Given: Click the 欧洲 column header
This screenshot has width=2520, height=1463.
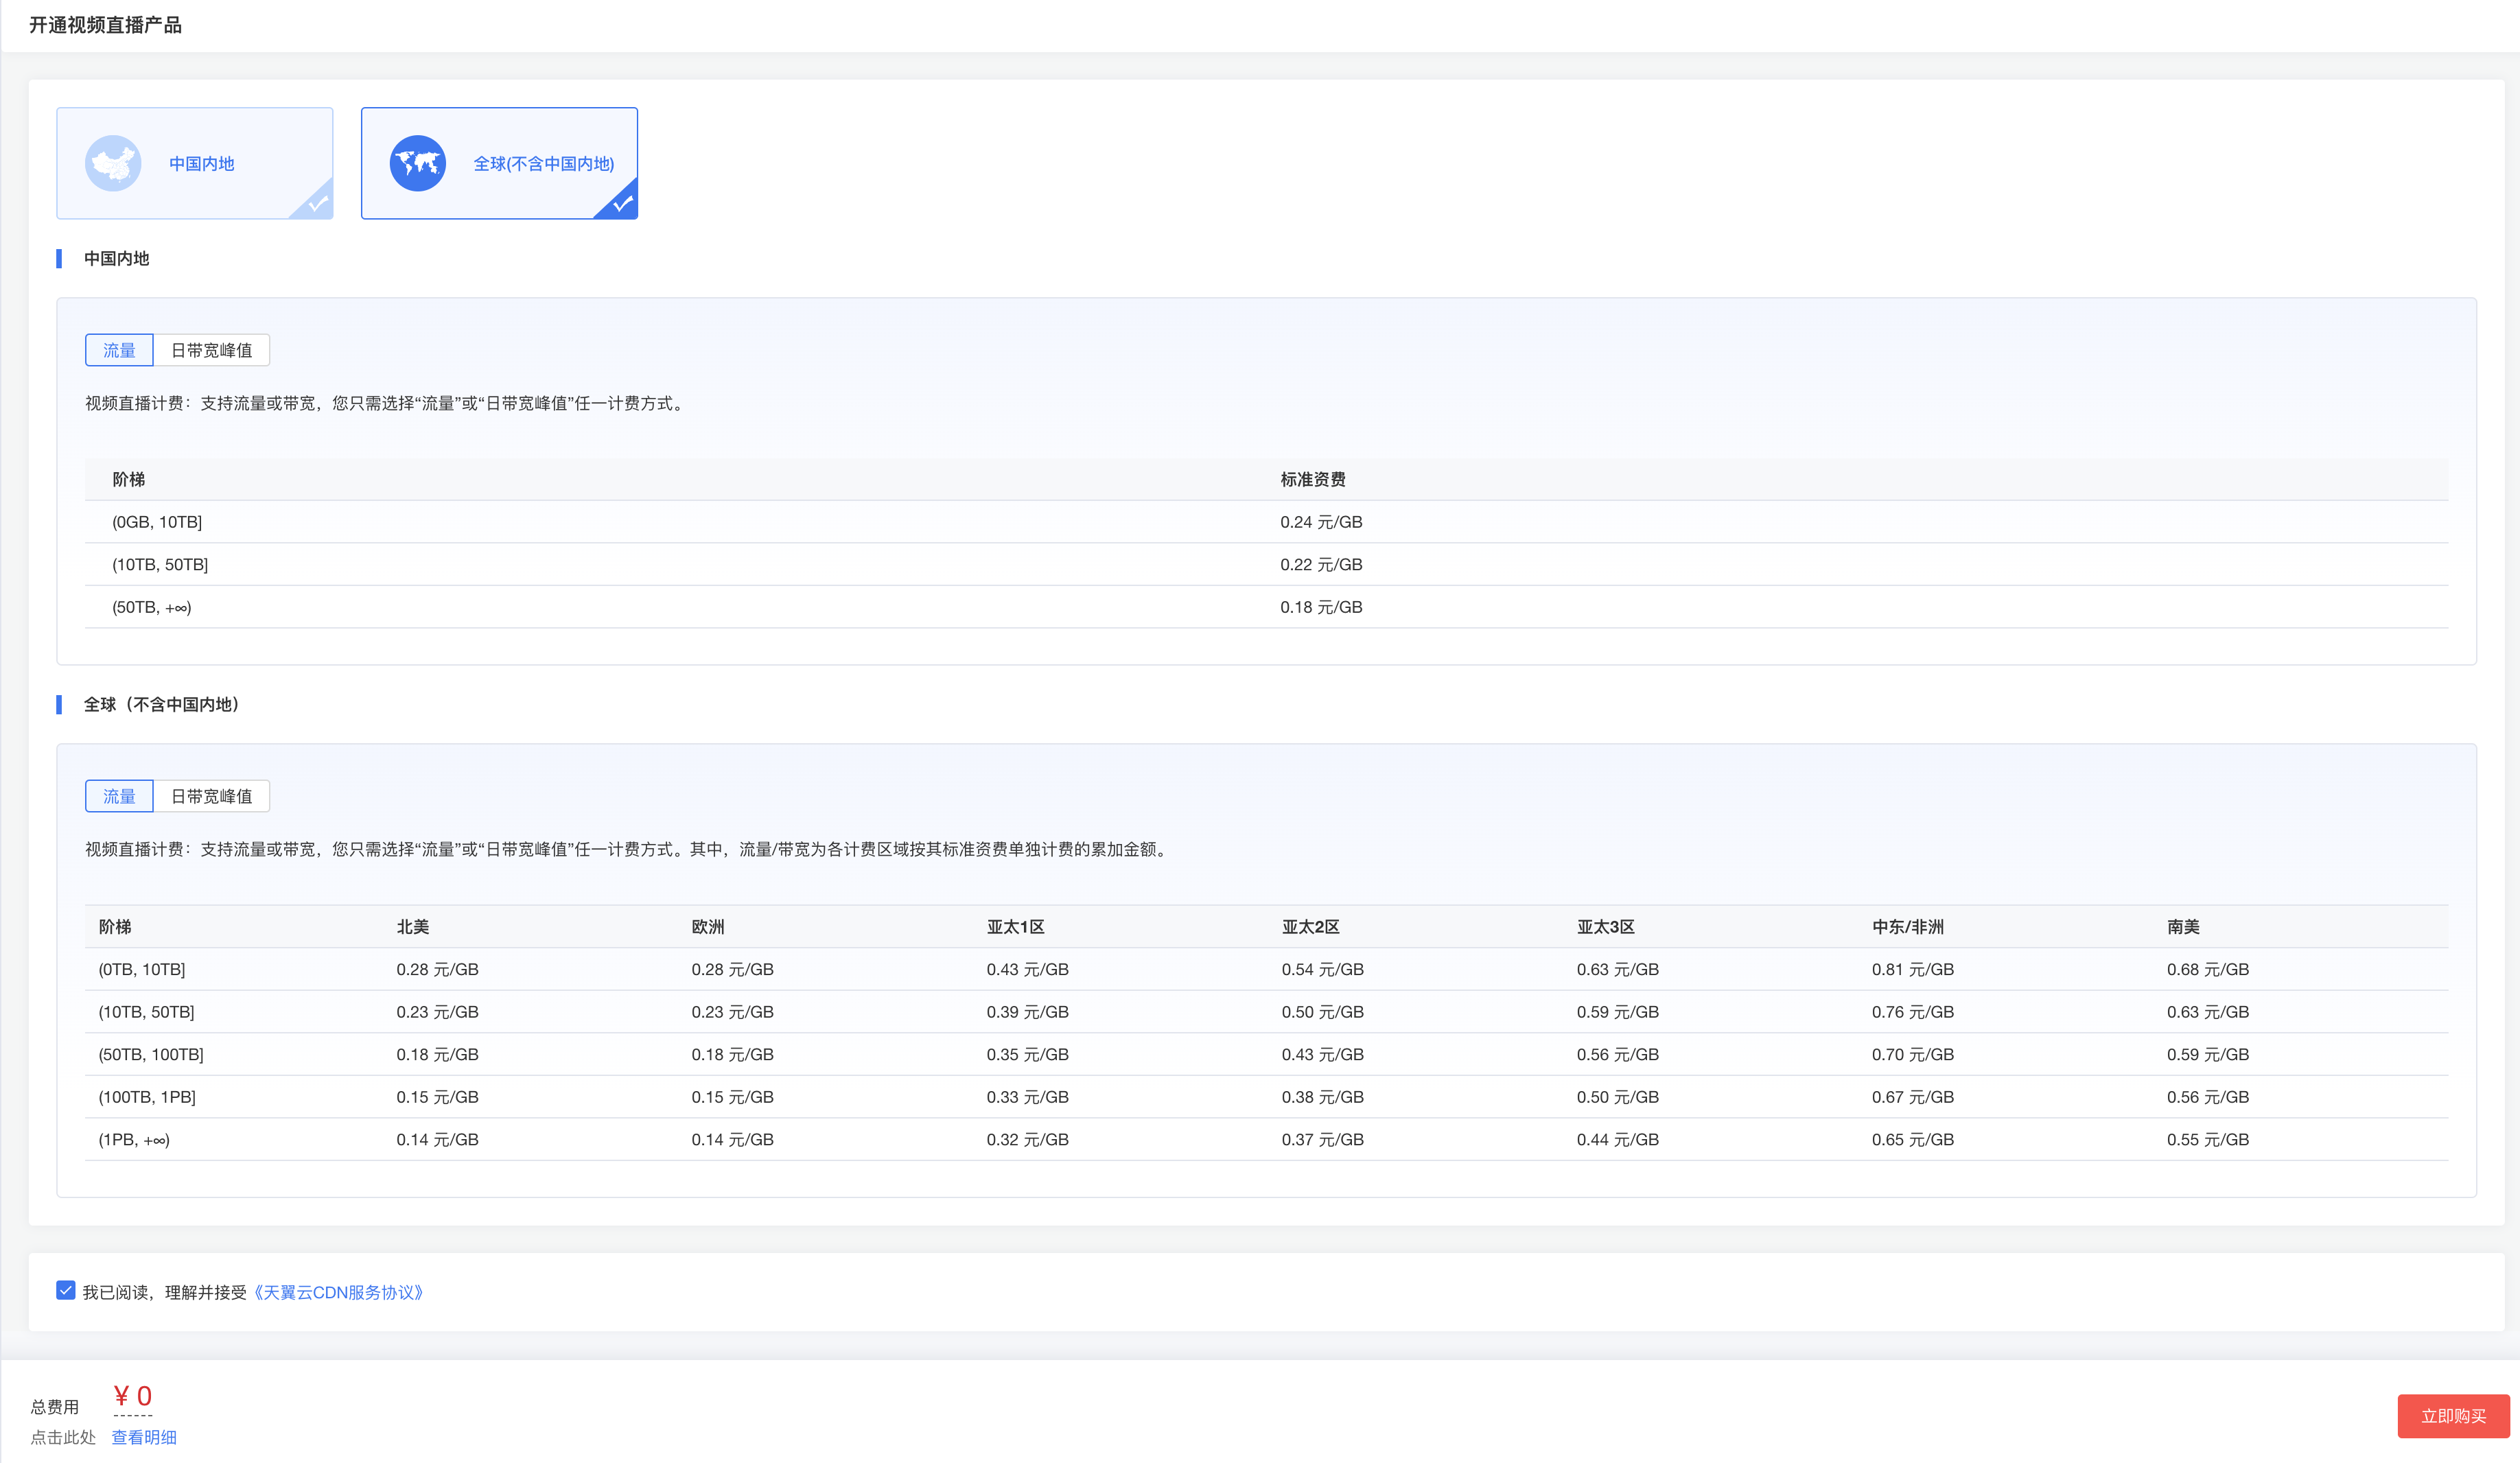Looking at the screenshot, I should point(708,926).
